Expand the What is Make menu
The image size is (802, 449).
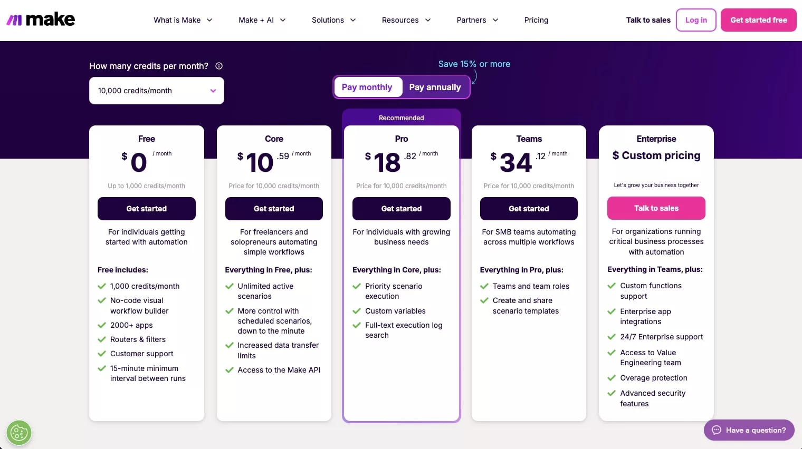[183, 20]
